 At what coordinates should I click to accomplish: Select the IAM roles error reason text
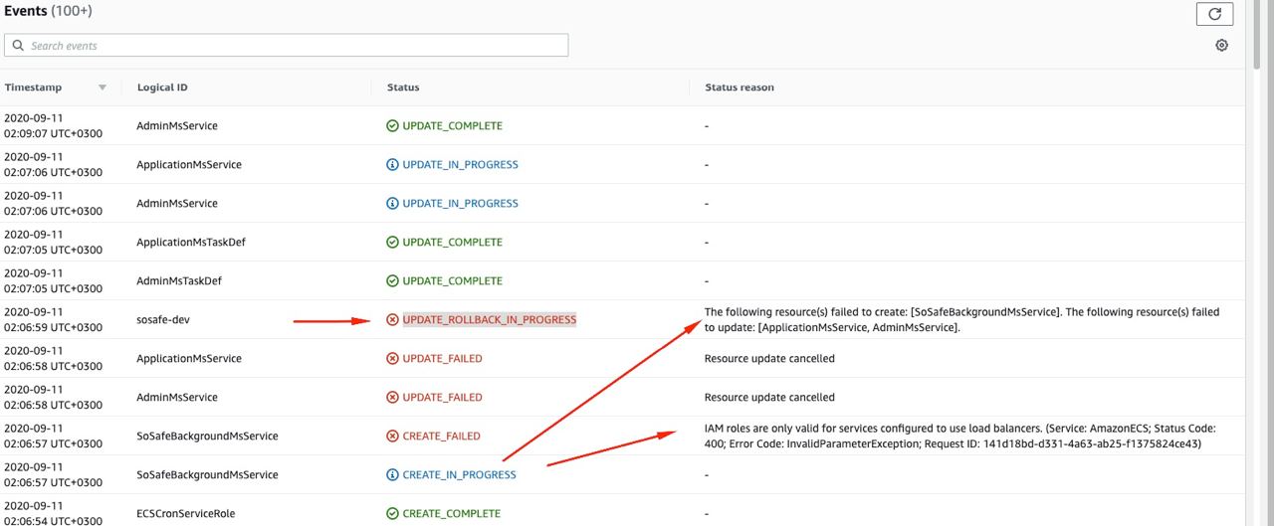pos(959,437)
